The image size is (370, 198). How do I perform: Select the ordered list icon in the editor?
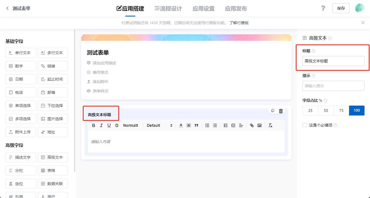pyautogui.click(x=207, y=125)
